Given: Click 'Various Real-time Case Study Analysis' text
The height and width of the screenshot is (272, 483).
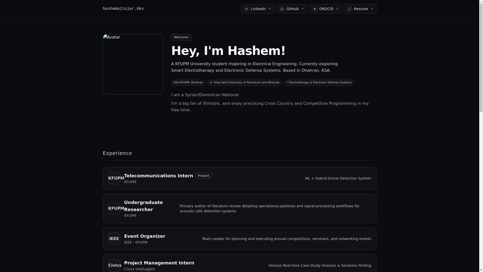Looking at the screenshot, I should (x=320, y=265).
